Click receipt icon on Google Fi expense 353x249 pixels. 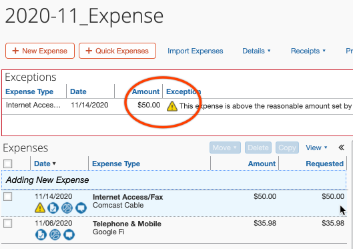click(x=41, y=234)
